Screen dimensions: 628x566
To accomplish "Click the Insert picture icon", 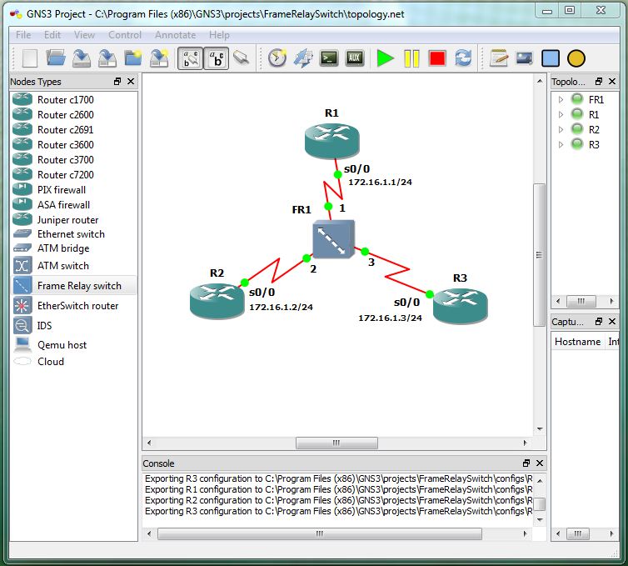I will [524, 58].
